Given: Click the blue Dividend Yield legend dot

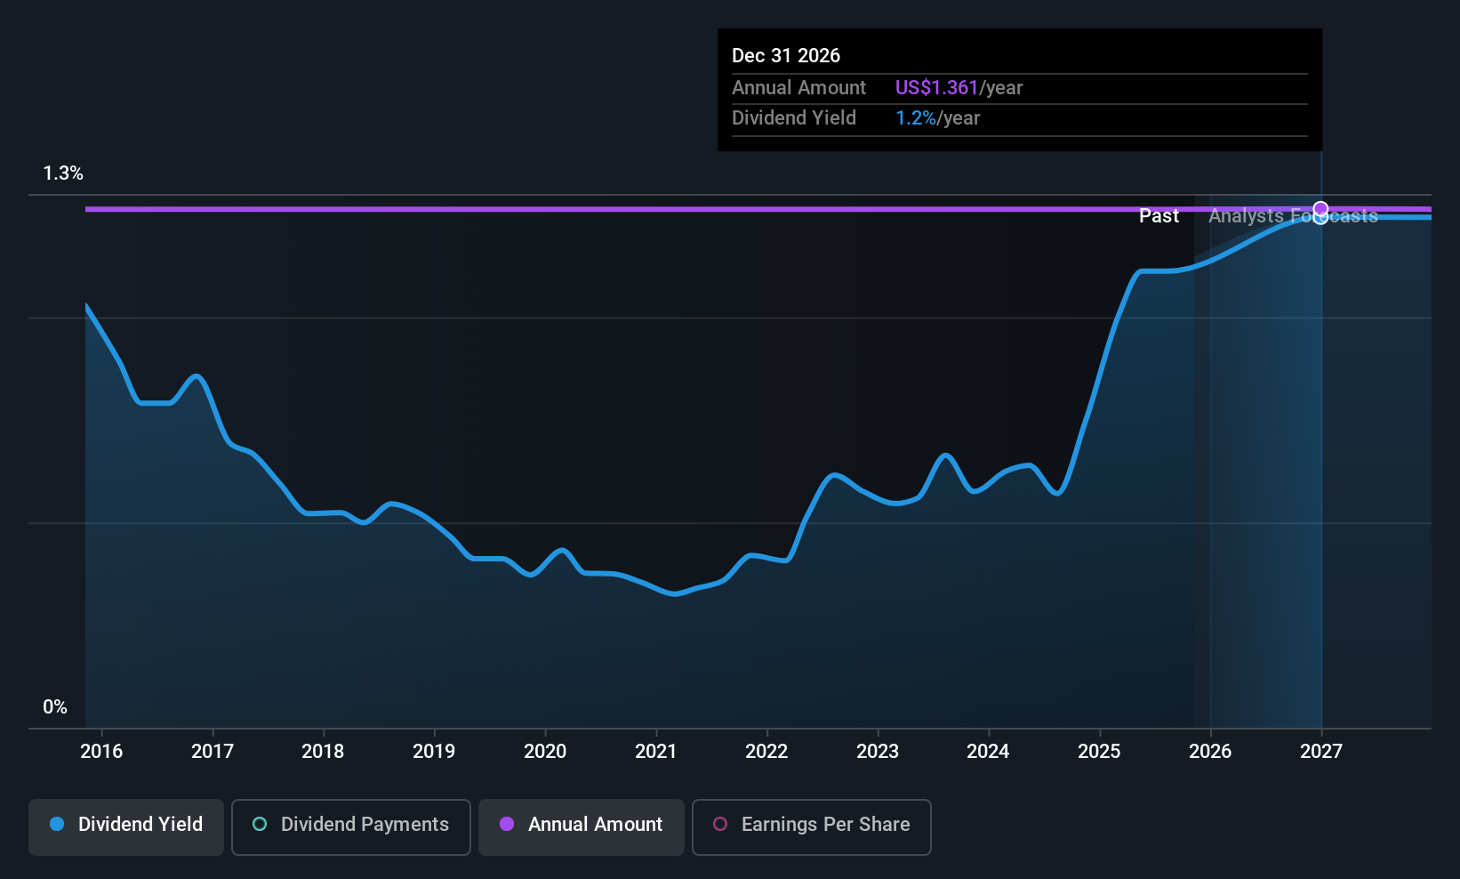Looking at the screenshot, I should coord(57,825).
